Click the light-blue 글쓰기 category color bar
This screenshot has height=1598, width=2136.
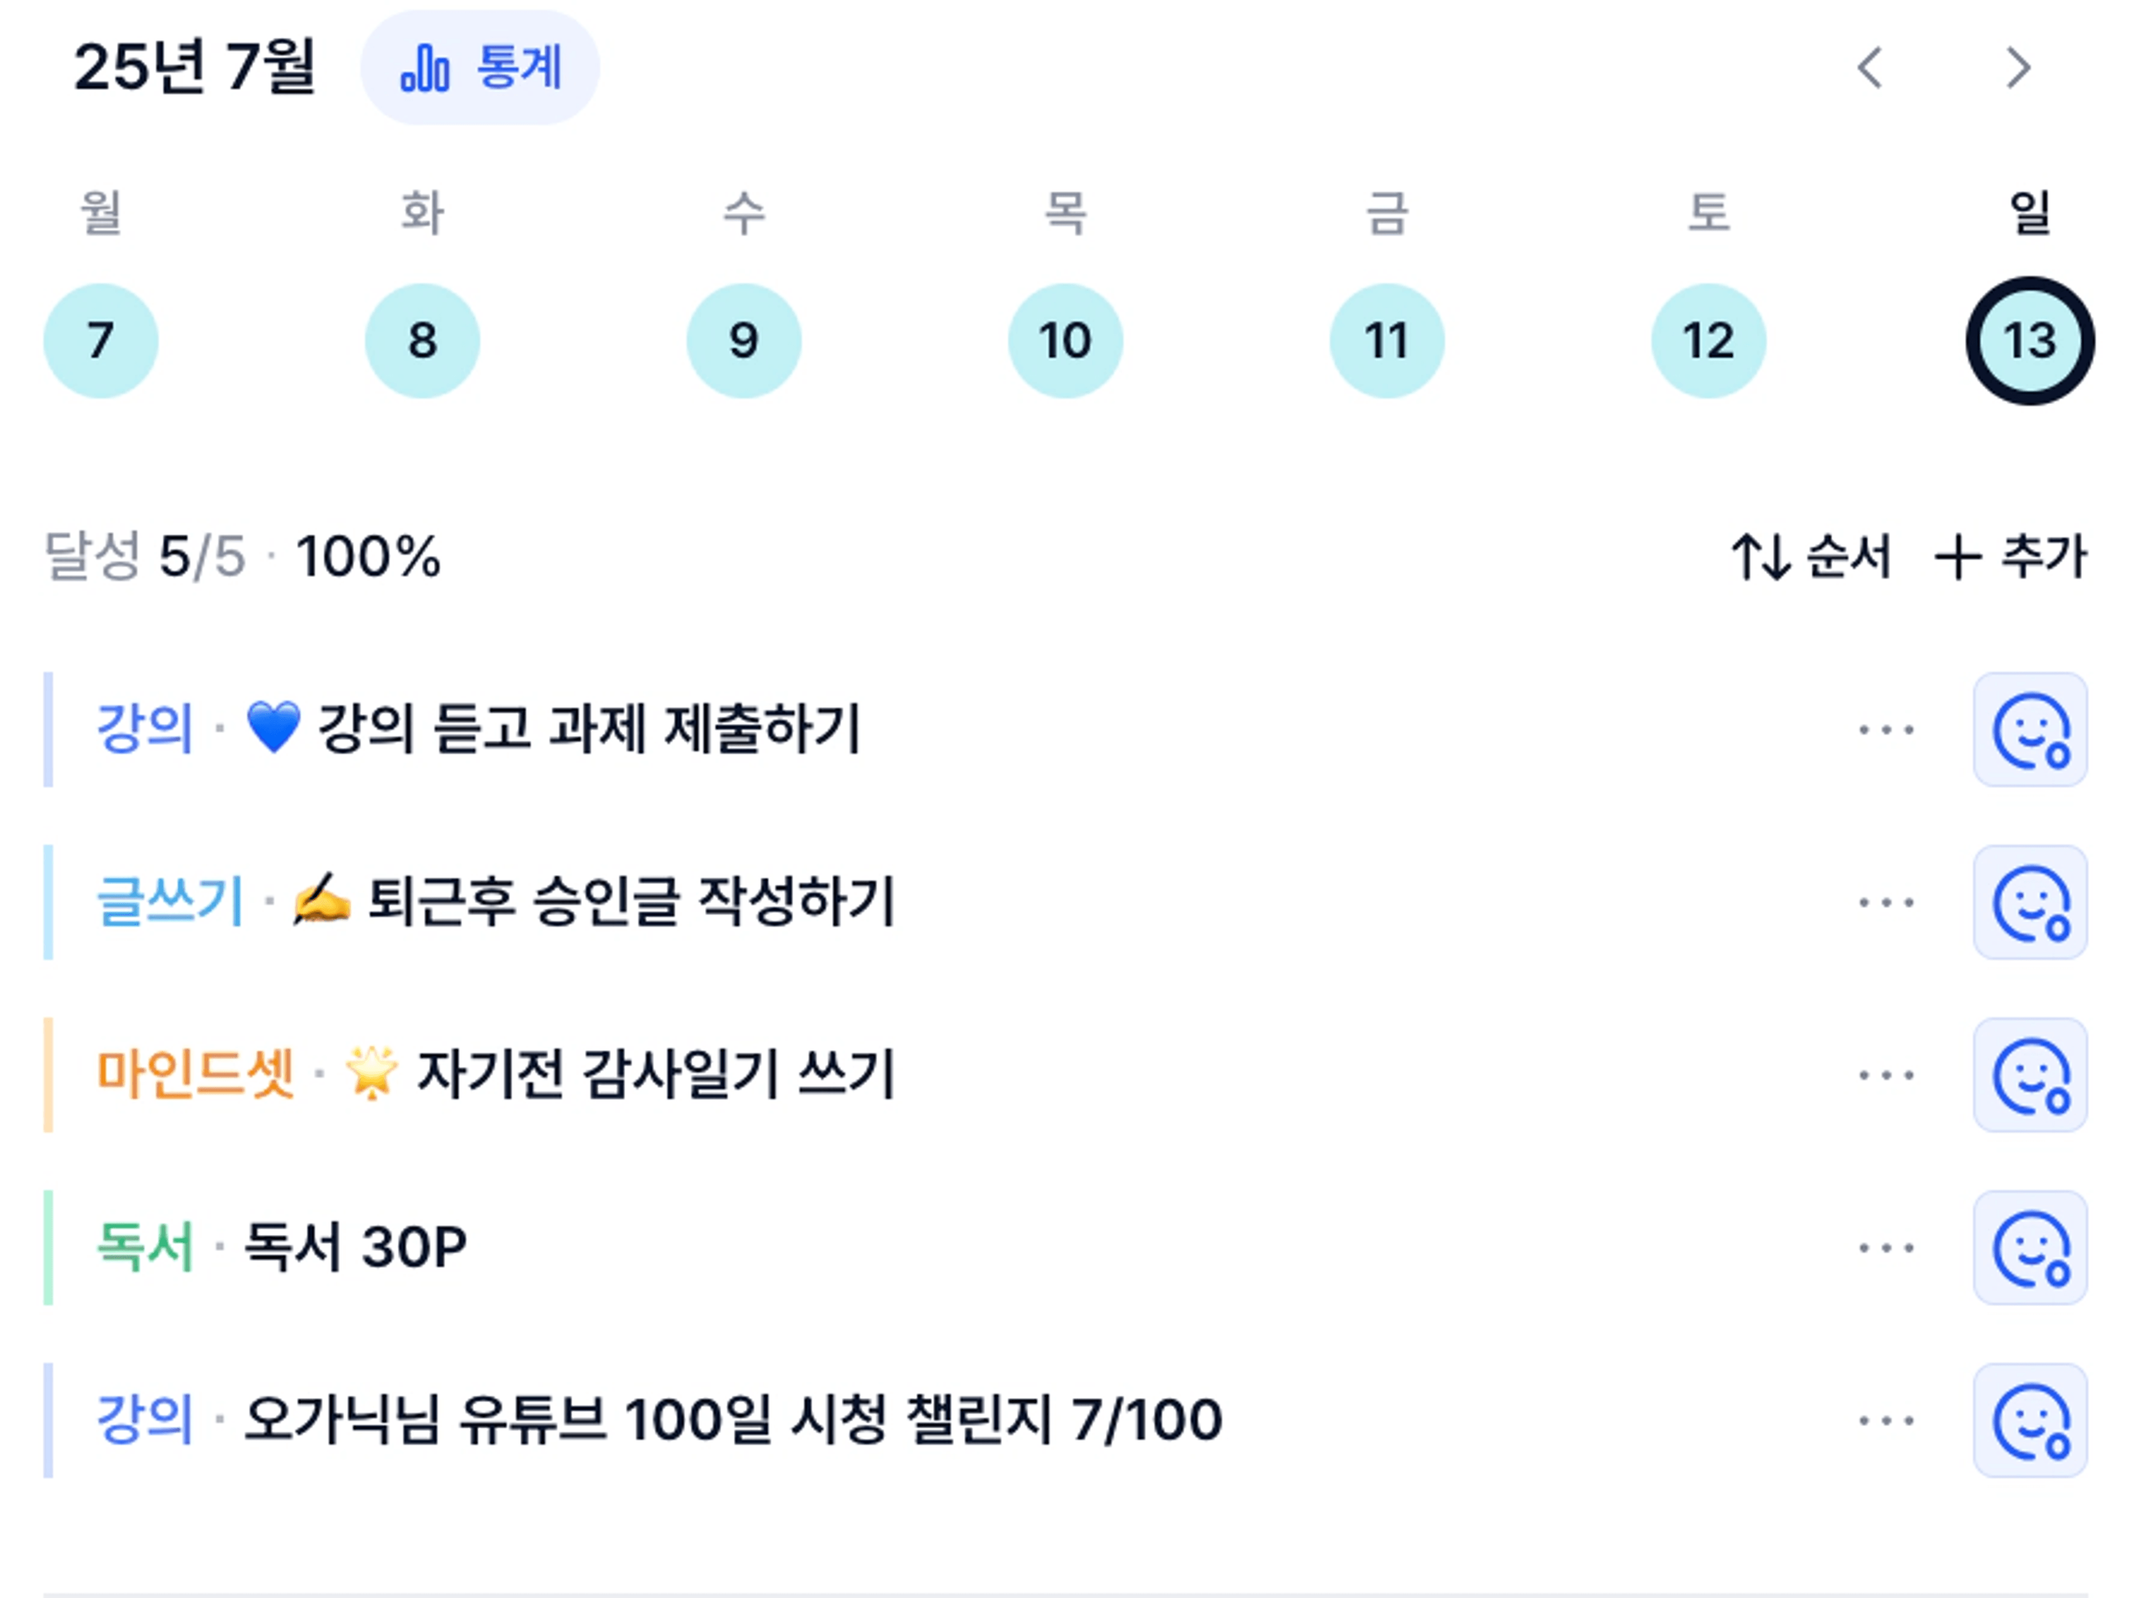[x=48, y=902]
